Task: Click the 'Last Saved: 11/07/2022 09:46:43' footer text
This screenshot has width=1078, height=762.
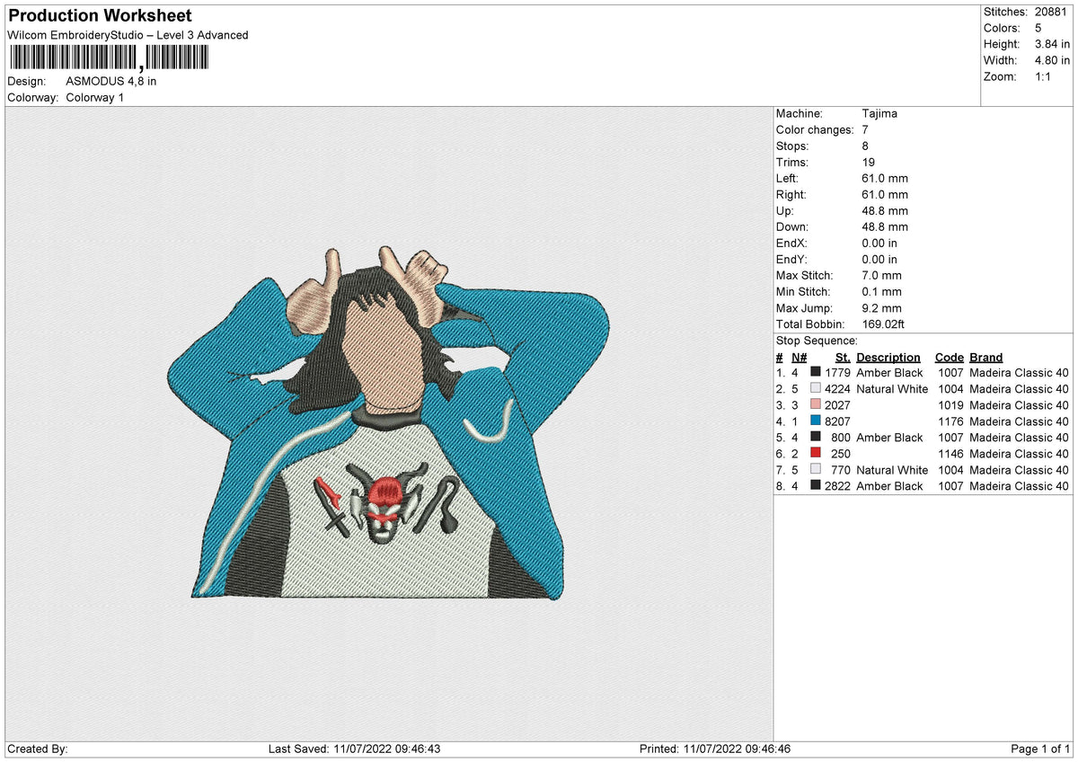Action: 354,749
